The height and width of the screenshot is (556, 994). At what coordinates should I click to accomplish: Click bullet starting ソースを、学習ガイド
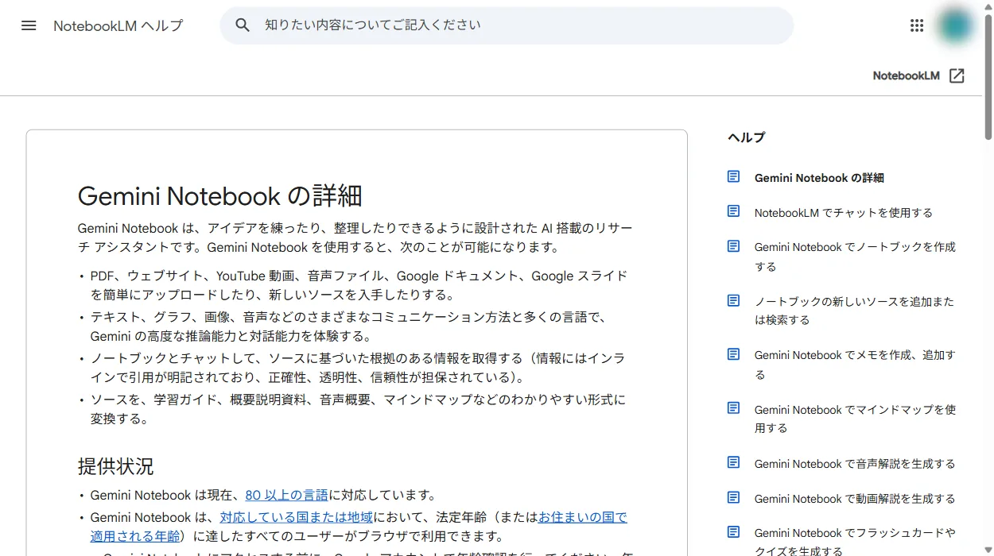(x=358, y=409)
